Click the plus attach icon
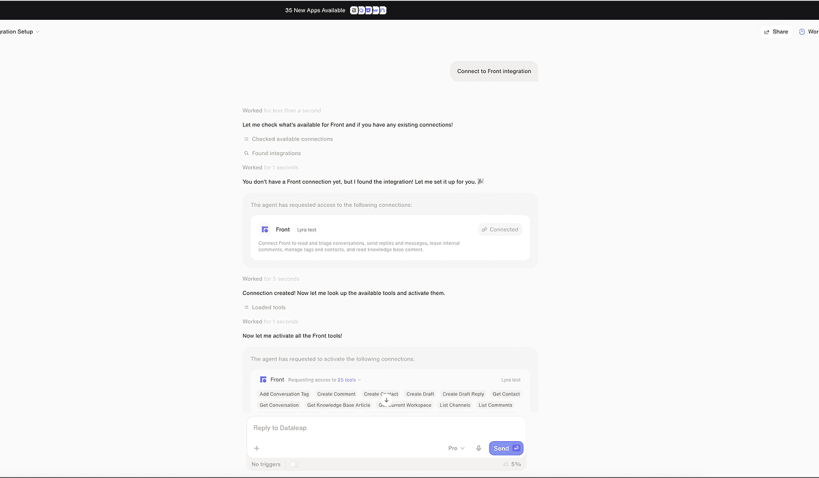 point(257,448)
